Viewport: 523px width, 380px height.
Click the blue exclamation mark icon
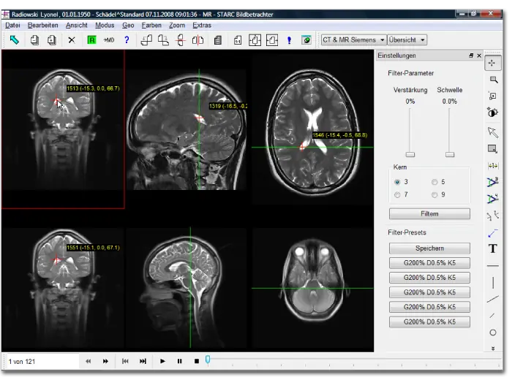290,40
